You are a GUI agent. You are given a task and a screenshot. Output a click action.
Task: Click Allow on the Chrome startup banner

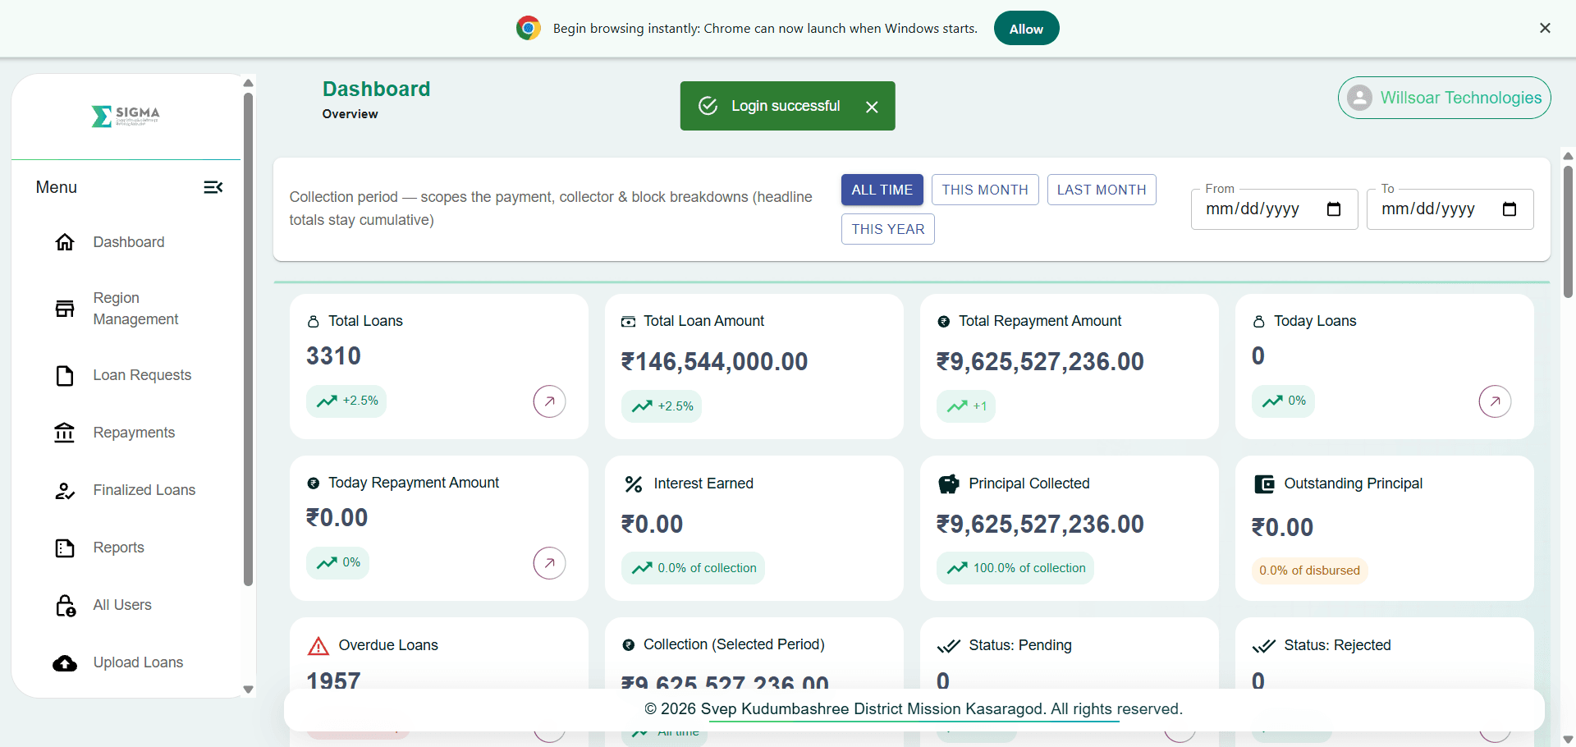(x=1026, y=29)
